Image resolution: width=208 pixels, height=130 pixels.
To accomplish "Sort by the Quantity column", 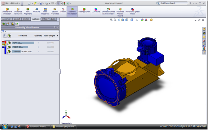I will [x=38, y=36].
